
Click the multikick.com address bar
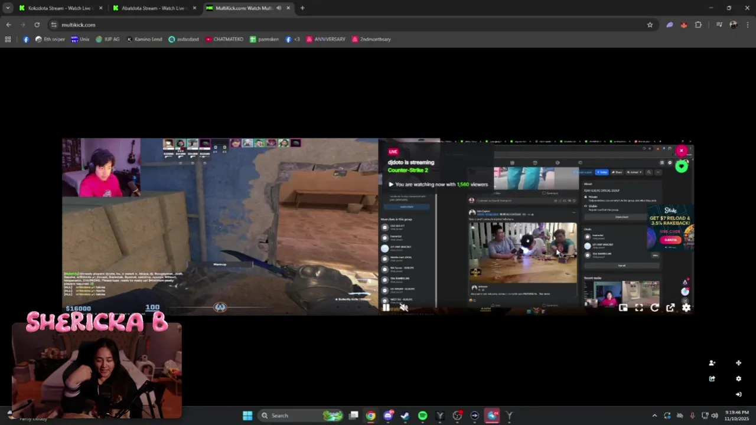pos(348,25)
